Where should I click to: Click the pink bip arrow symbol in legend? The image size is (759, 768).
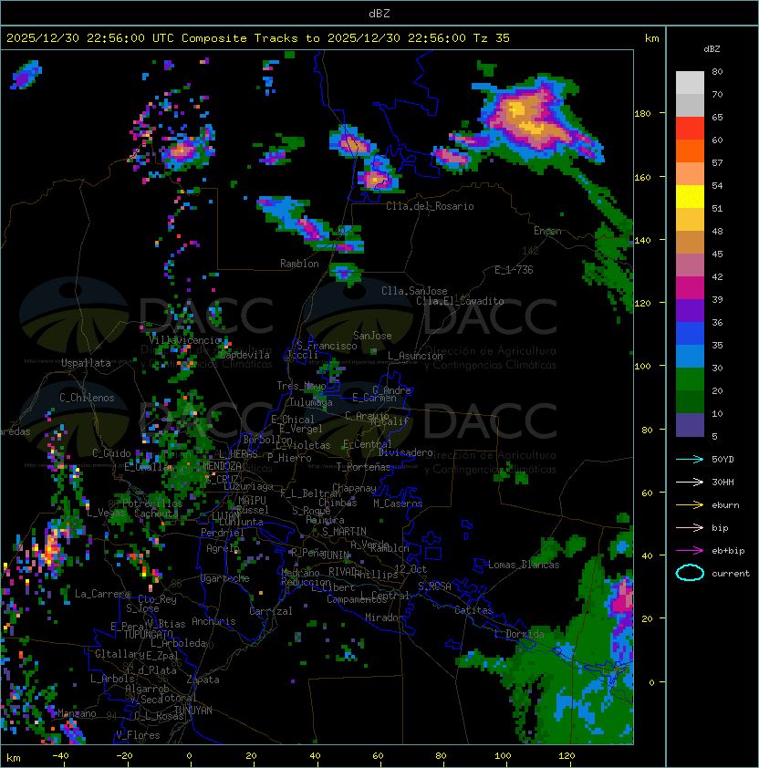pos(690,527)
